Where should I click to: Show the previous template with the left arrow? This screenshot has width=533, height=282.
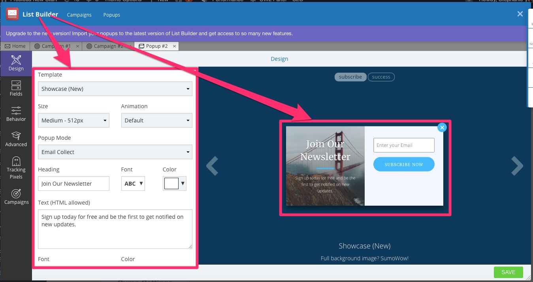tap(212, 166)
